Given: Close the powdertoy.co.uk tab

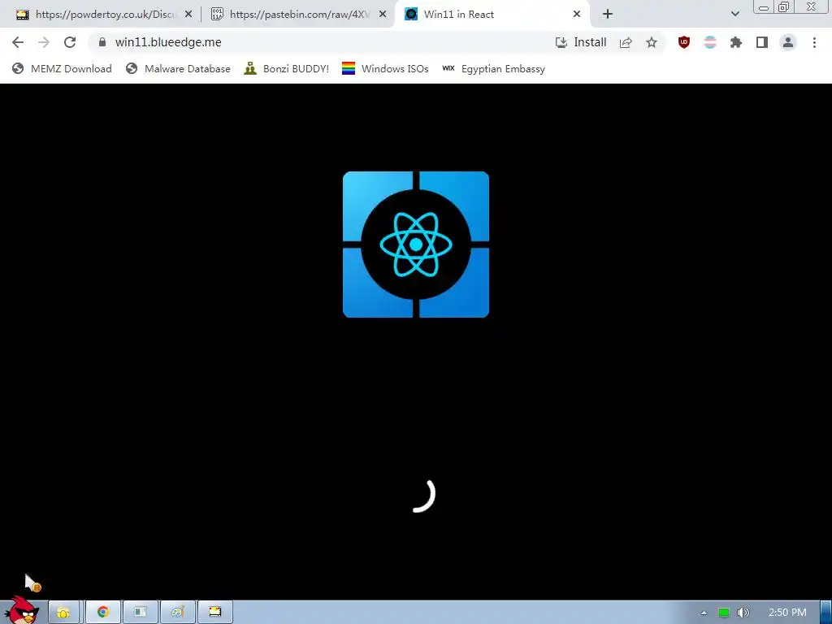Looking at the screenshot, I should click(188, 15).
